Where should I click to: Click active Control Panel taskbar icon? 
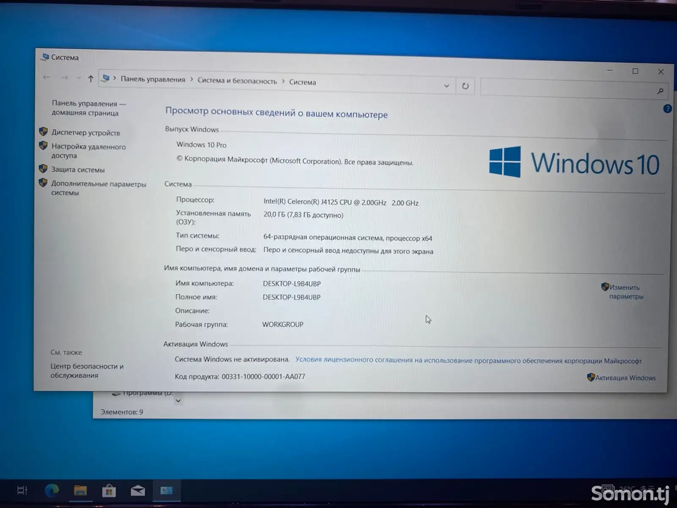point(166,491)
